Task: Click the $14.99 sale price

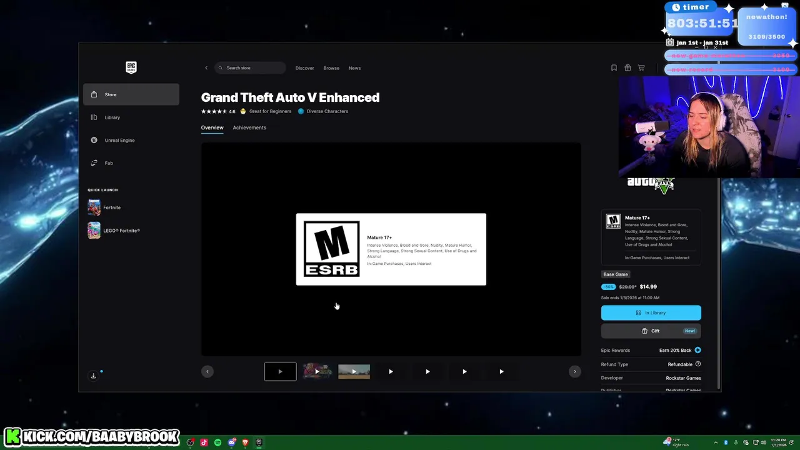Action: coord(648,287)
